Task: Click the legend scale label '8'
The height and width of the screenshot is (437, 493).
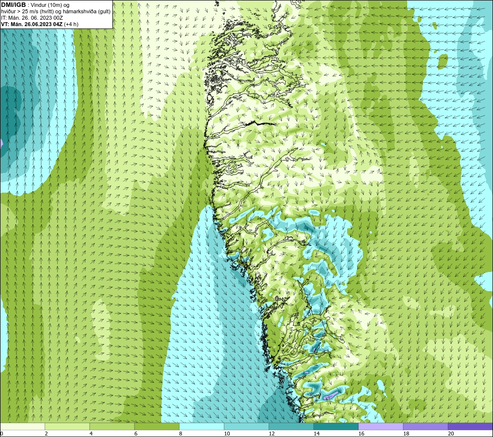Action: tap(181, 434)
